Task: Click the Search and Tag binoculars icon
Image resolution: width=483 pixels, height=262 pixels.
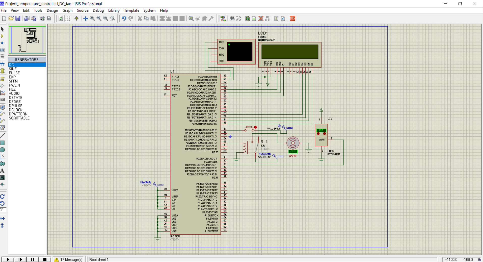Action: pos(232,18)
